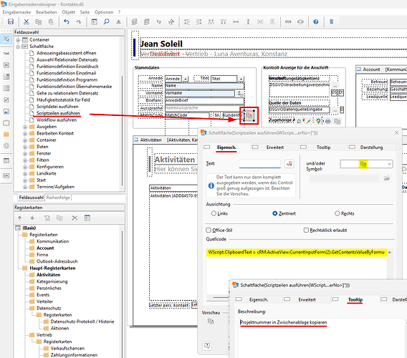
Task: Collapse the Schaltfläche tree node
Action: 18,47
